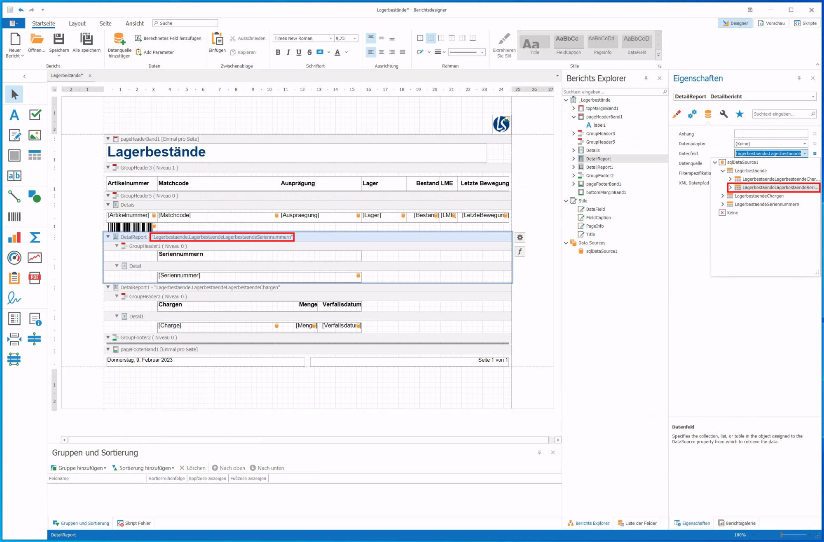Select the Barcode tool in toolbox
The height and width of the screenshot is (542, 824).
tap(14, 217)
